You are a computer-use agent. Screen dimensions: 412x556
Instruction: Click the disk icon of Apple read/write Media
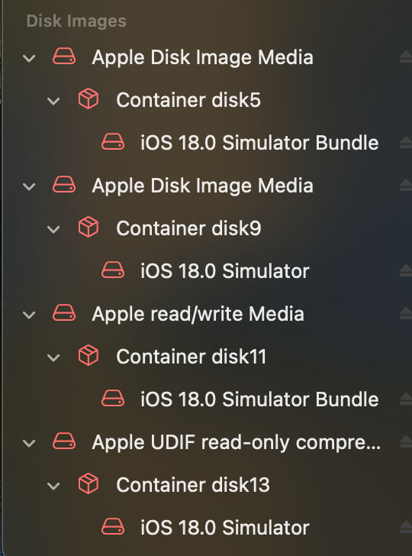click(x=64, y=313)
